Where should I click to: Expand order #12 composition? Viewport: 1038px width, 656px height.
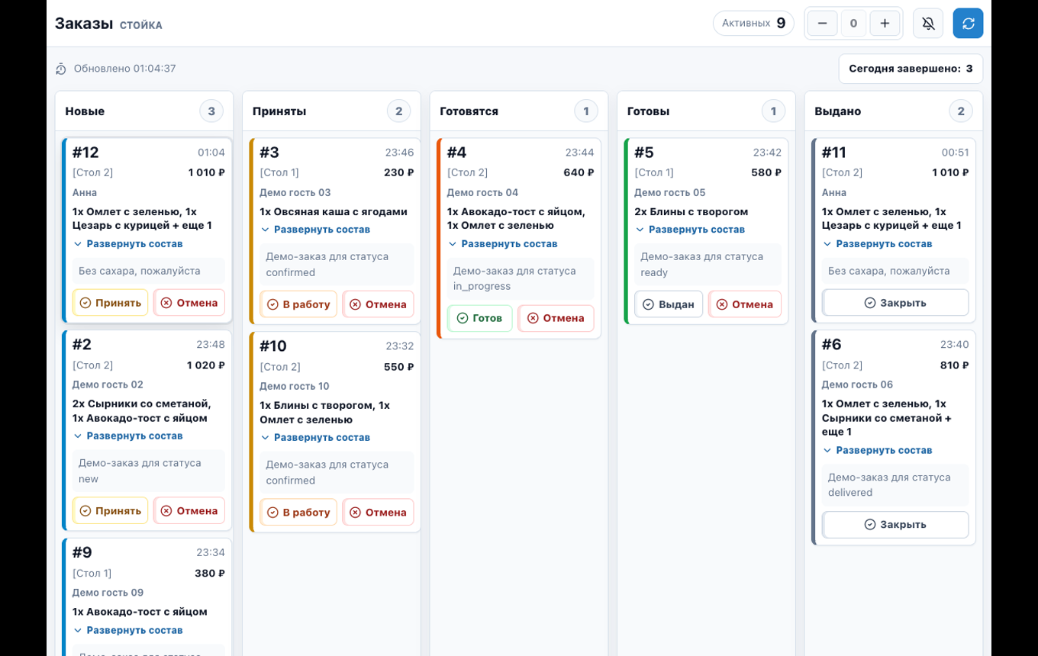128,244
